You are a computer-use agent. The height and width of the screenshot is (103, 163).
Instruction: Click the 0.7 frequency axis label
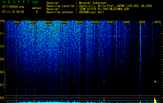(x=2, y=85)
